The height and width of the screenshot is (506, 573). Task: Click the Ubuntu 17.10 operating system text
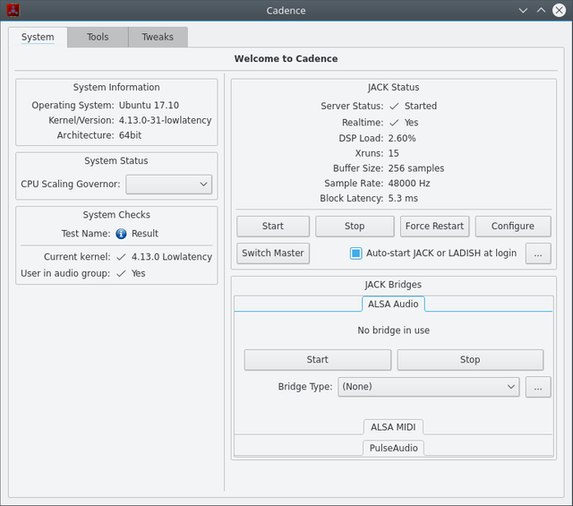pyautogui.click(x=150, y=106)
